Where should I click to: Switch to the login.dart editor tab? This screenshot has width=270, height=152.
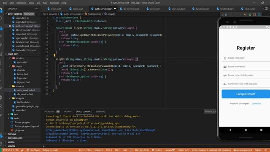76,8
